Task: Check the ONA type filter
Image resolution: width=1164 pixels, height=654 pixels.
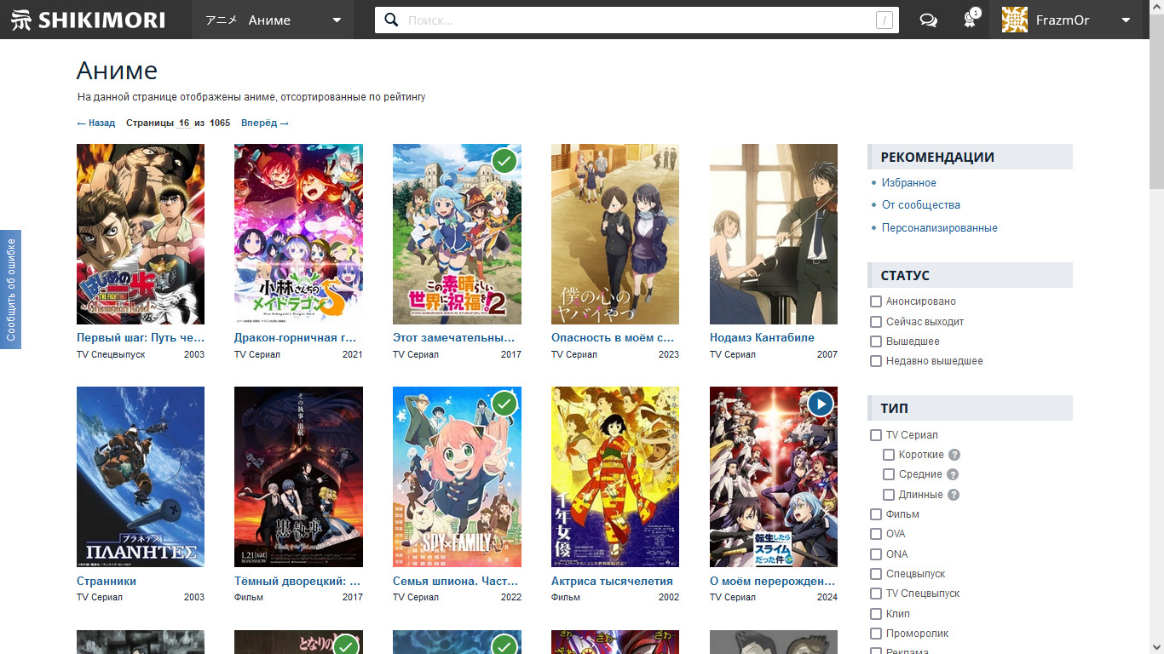Action: point(876,554)
